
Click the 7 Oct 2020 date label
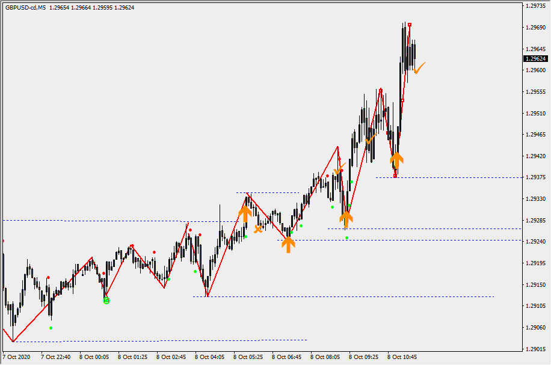[17, 357]
